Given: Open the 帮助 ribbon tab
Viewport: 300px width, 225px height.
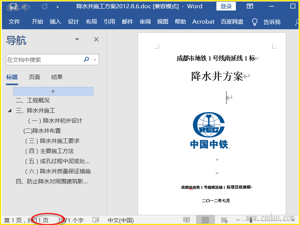Looking at the screenshot, I should [180, 22].
